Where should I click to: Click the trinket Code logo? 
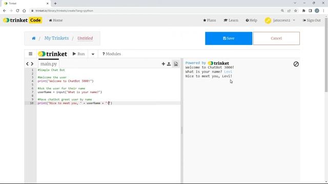point(23,20)
